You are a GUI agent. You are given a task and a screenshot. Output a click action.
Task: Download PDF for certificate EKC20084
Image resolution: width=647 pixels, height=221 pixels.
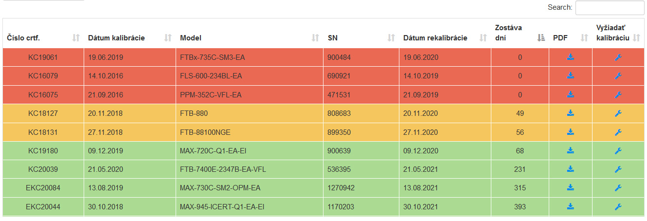pyautogui.click(x=571, y=188)
